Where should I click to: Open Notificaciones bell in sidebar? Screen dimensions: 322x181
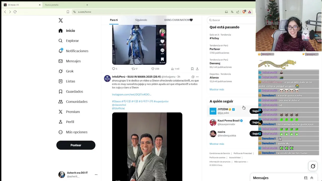point(73,51)
